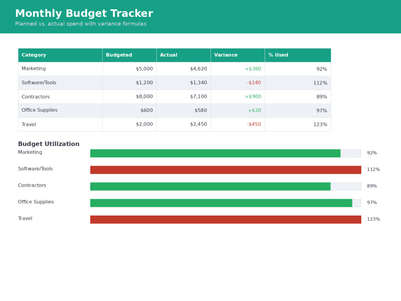Screen dimensions: 401x301
Task: Click Marketing budgeted value $5,000
Action: [x=130, y=69]
